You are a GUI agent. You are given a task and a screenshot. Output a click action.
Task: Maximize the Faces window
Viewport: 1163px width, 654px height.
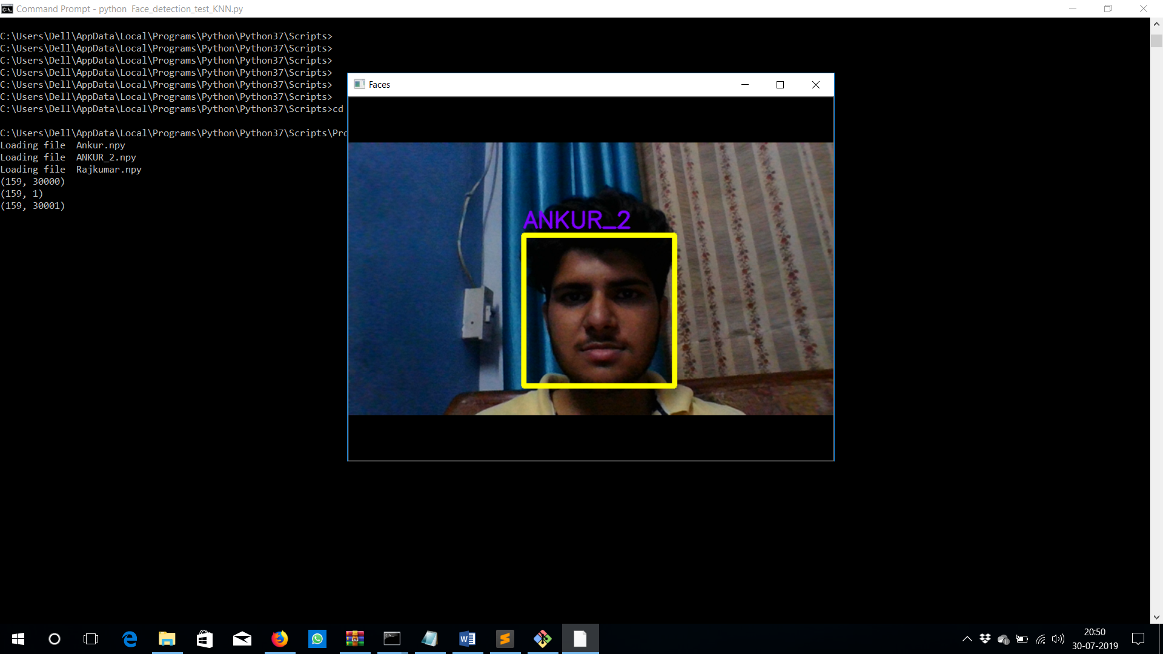(x=780, y=85)
